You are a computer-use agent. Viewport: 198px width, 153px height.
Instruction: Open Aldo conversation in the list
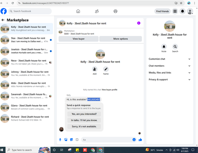[x=27, y=85]
